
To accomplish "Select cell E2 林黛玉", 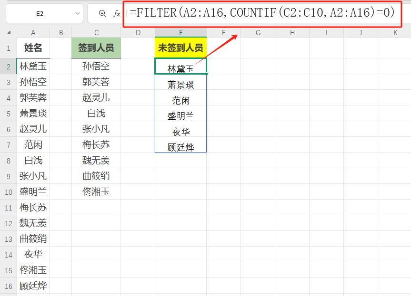I will 180,66.
